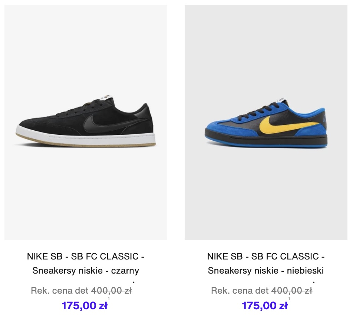Open the blue Nike SB sneaker photo
Viewport: 353px width, 320px height.
pos(266,123)
